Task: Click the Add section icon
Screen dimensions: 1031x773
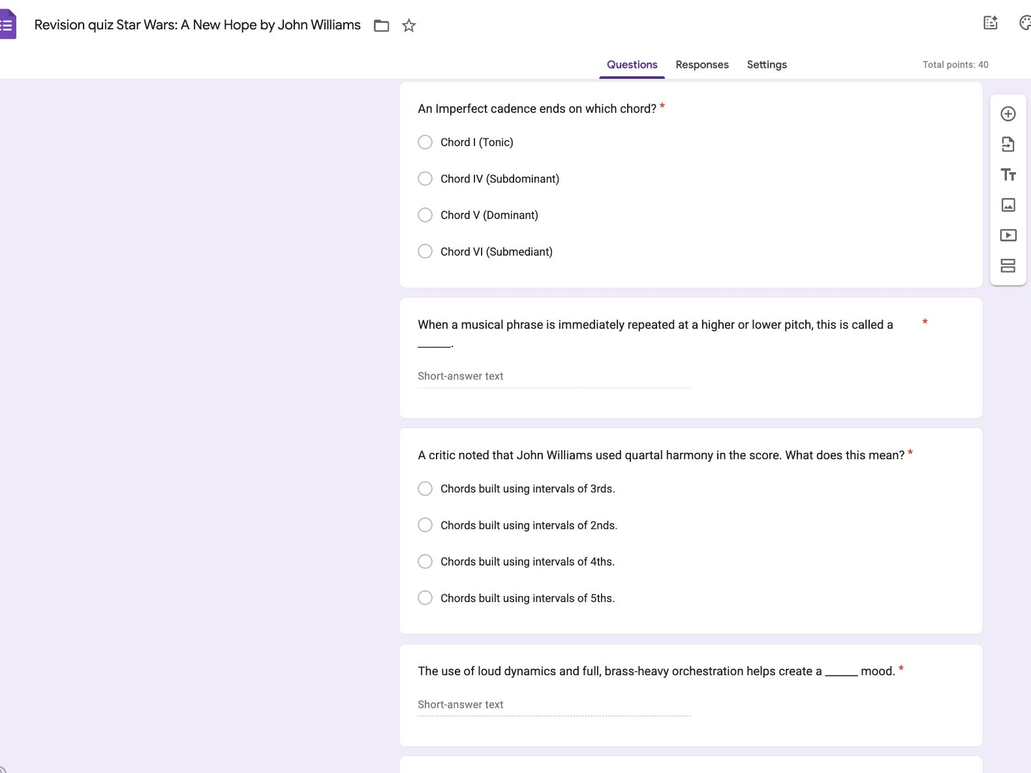Action: pos(1008,265)
